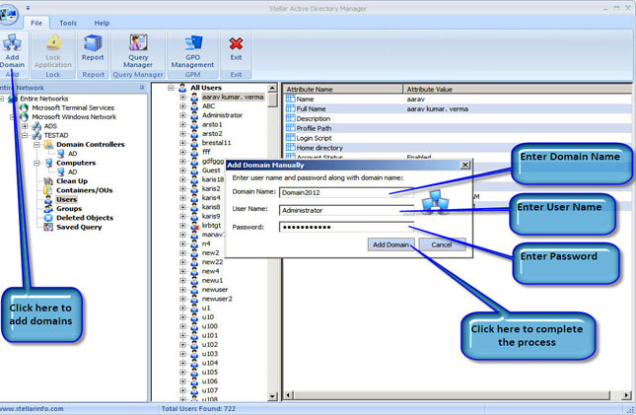Click the disabled krbtgt user icon
The height and width of the screenshot is (415, 636).
(194, 226)
